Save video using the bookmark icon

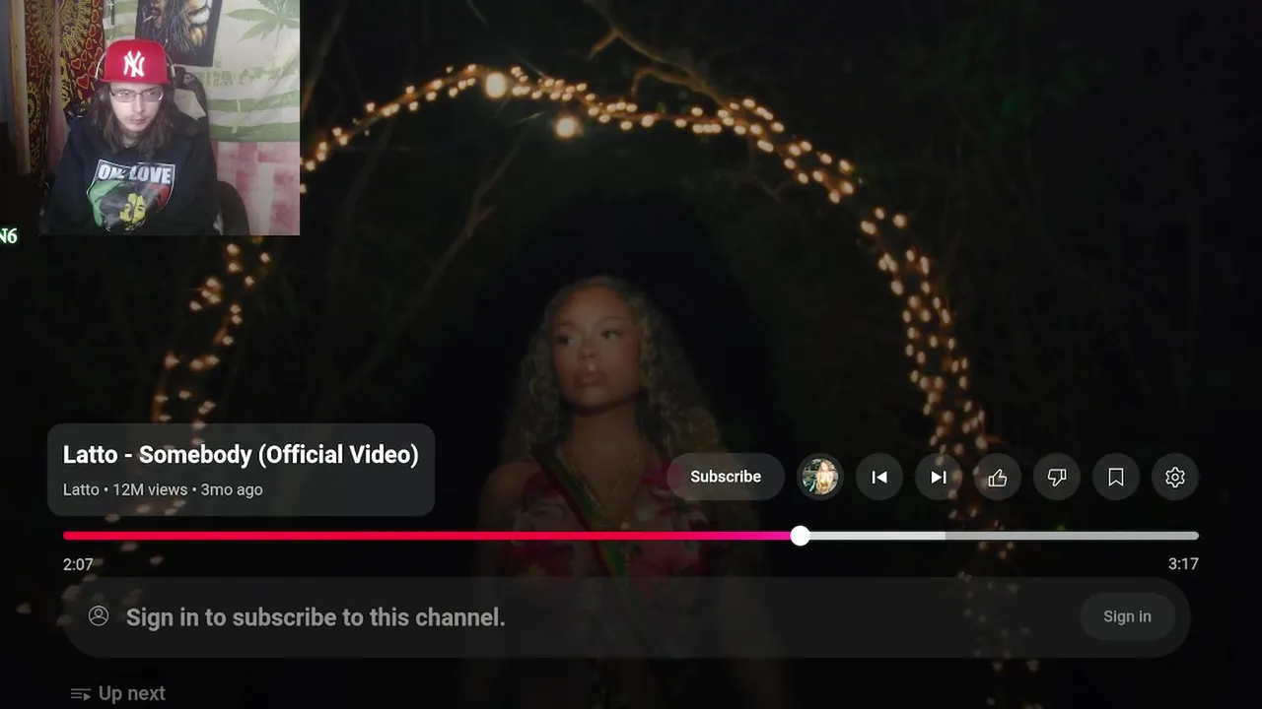click(1116, 477)
